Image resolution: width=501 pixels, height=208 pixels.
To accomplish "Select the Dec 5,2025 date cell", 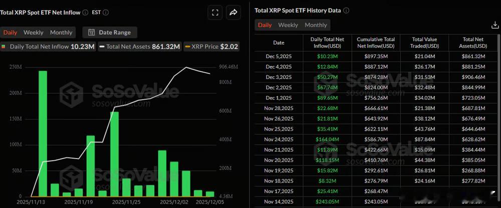I will (x=279, y=56).
